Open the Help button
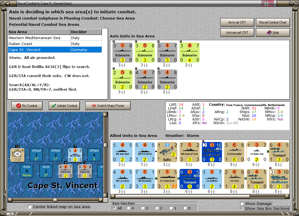The width and height of the screenshot is (299, 216). (x=273, y=33)
